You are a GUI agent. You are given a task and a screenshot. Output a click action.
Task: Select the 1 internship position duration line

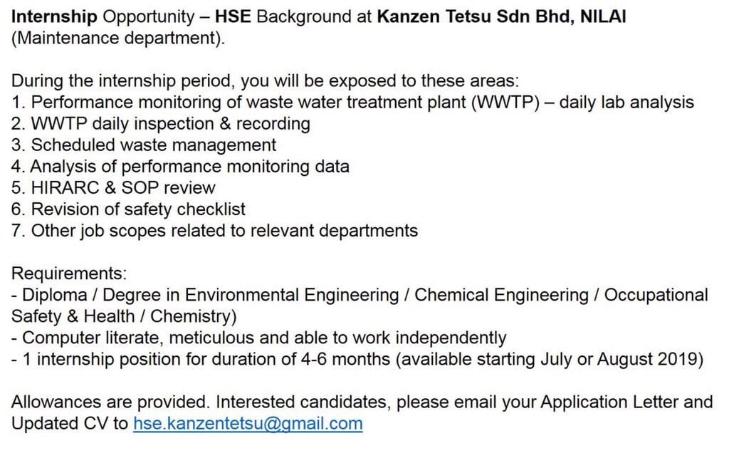click(357, 359)
